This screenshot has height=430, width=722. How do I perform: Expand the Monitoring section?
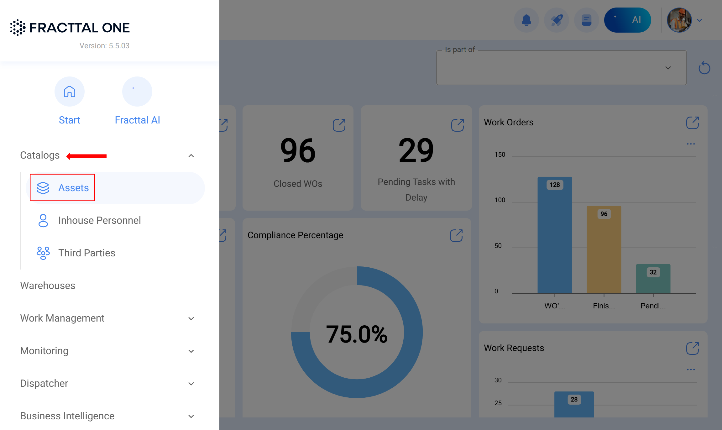click(191, 351)
